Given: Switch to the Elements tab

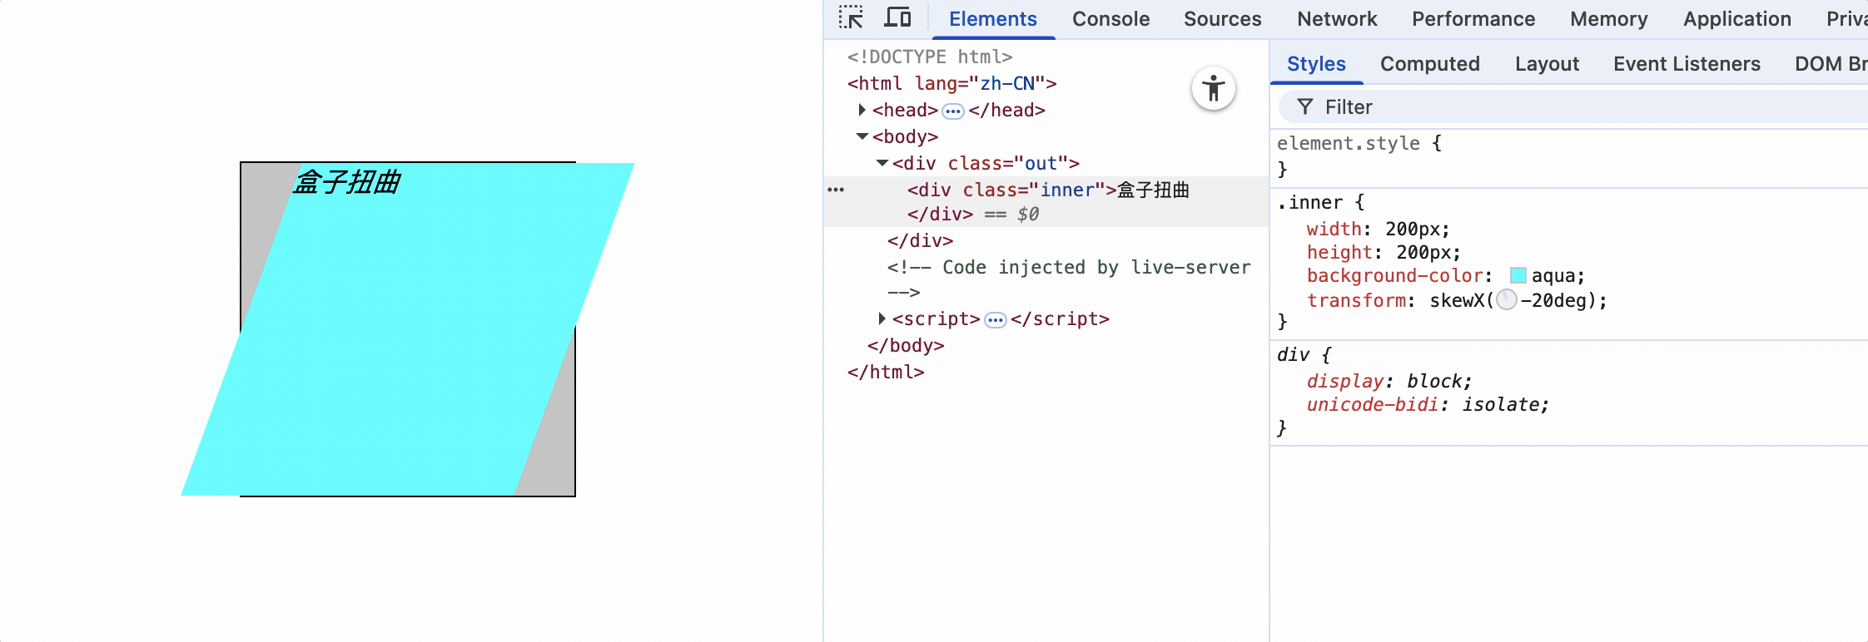Looking at the screenshot, I should click(993, 19).
